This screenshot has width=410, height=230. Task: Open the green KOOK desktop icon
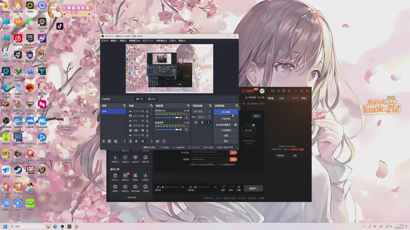click(x=30, y=203)
